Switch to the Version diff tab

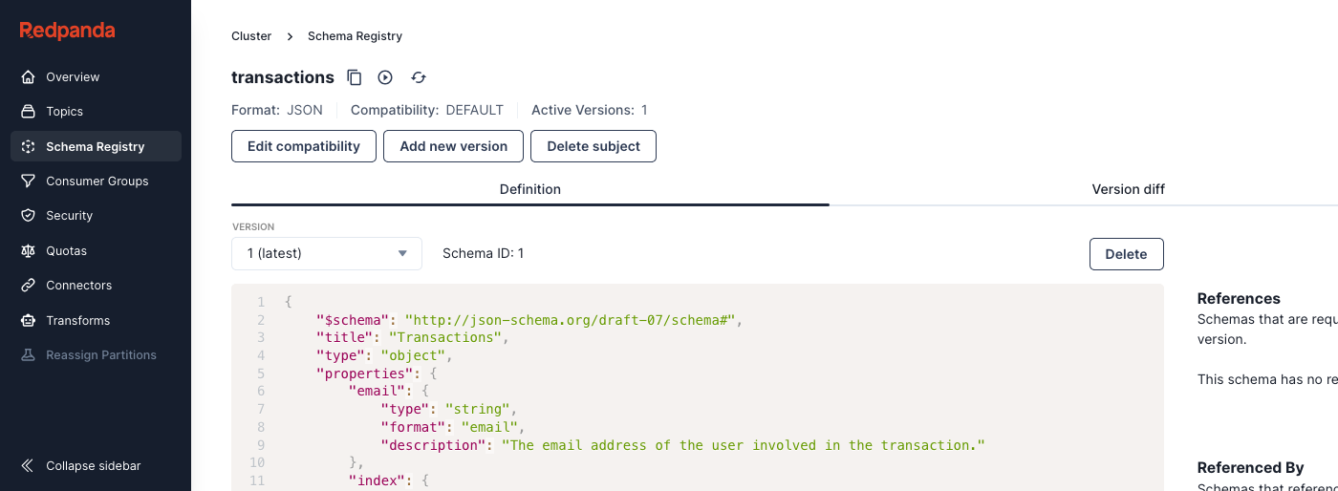pyautogui.click(x=1128, y=189)
